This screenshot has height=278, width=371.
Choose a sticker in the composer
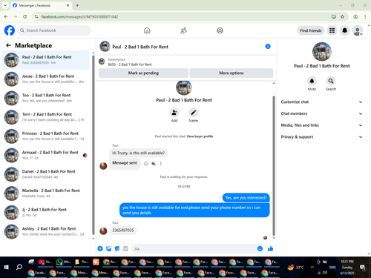coord(117,248)
